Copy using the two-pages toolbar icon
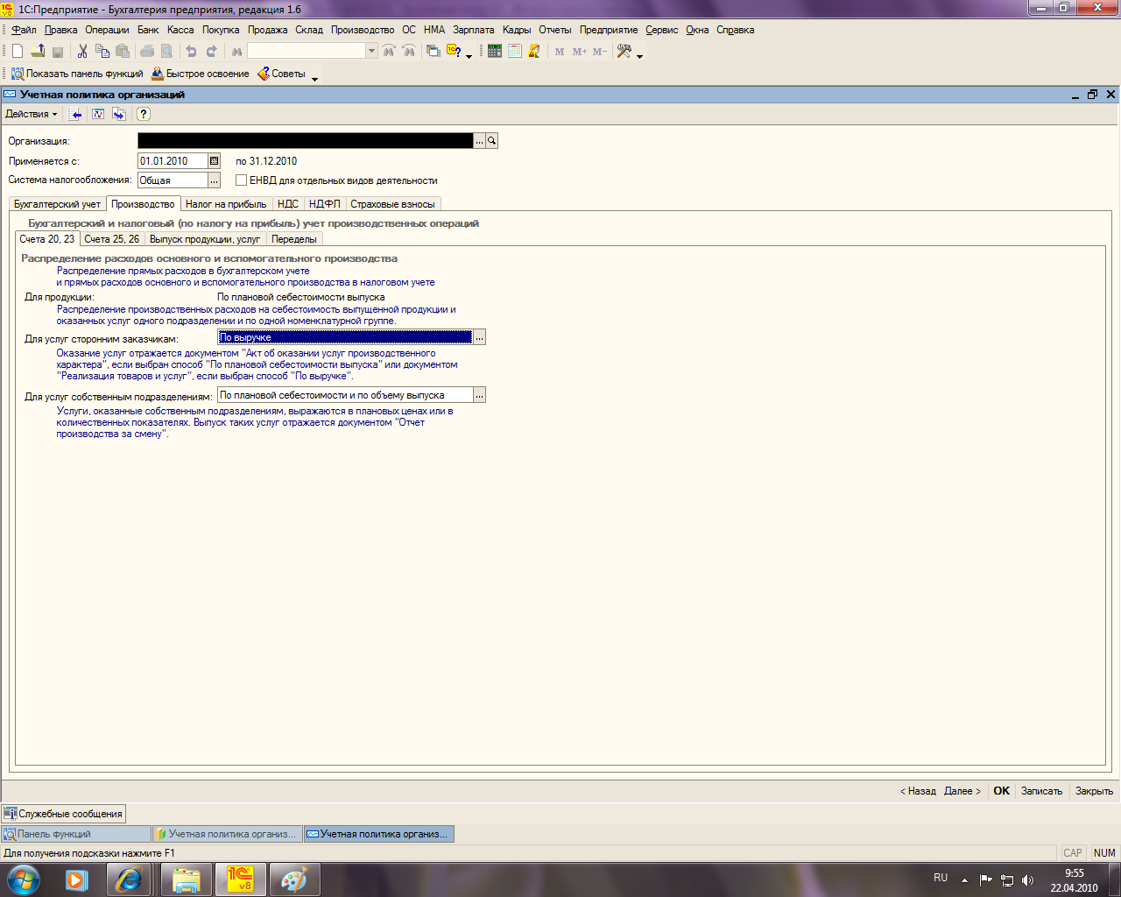This screenshot has height=897, width=1121. tap(102, 52)
